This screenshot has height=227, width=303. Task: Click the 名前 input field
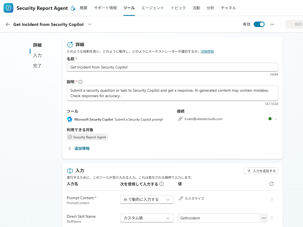click(172, 67)
